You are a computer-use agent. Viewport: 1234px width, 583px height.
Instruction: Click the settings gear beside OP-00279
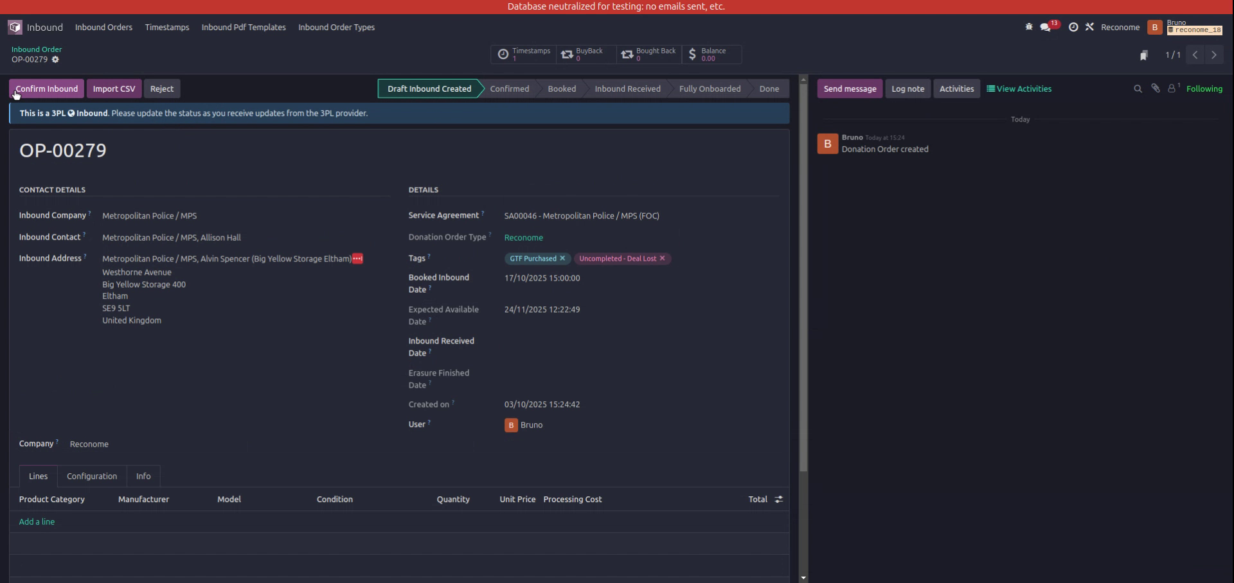pos(55,59)
